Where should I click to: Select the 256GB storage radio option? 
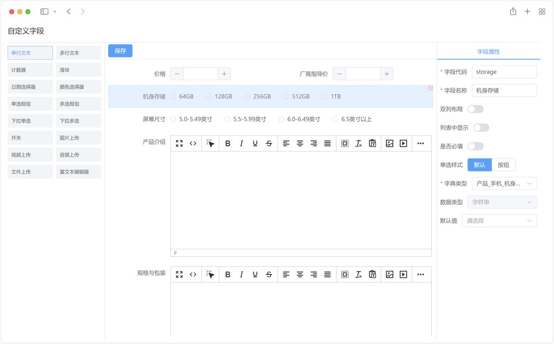pyautogui.click(x=247, y=96)
